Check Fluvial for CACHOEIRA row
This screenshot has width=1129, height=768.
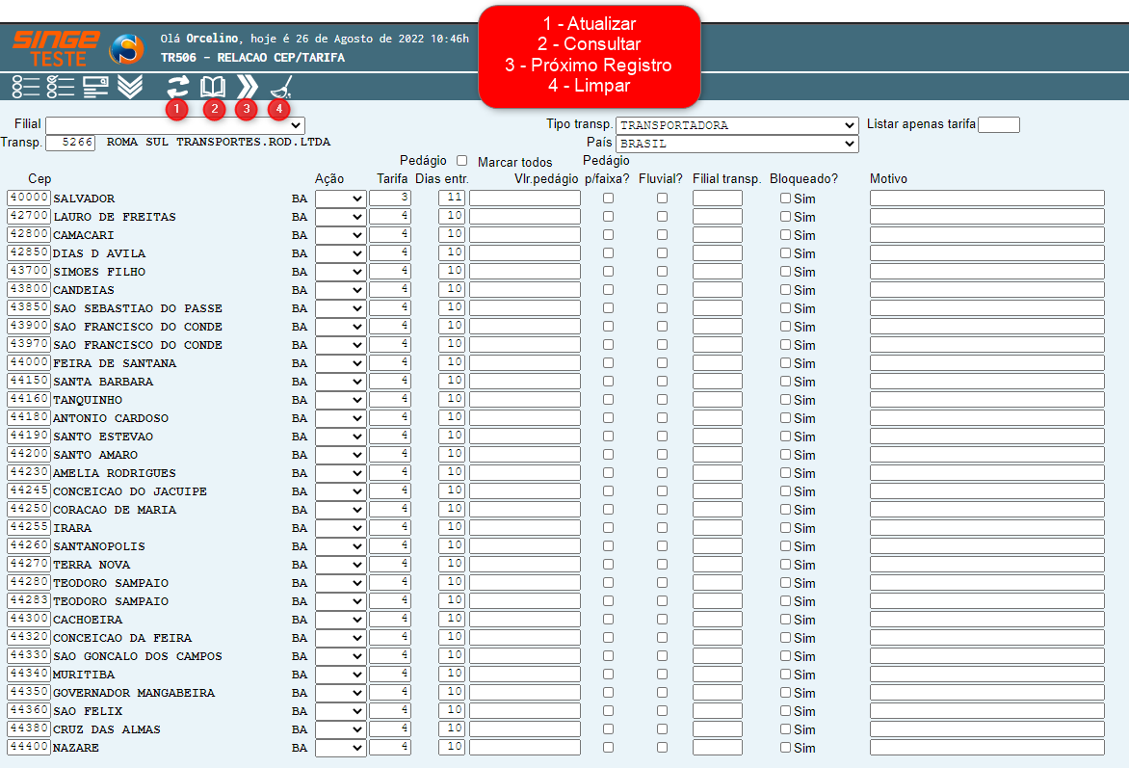pyautogui.click(x=663, y=620)
